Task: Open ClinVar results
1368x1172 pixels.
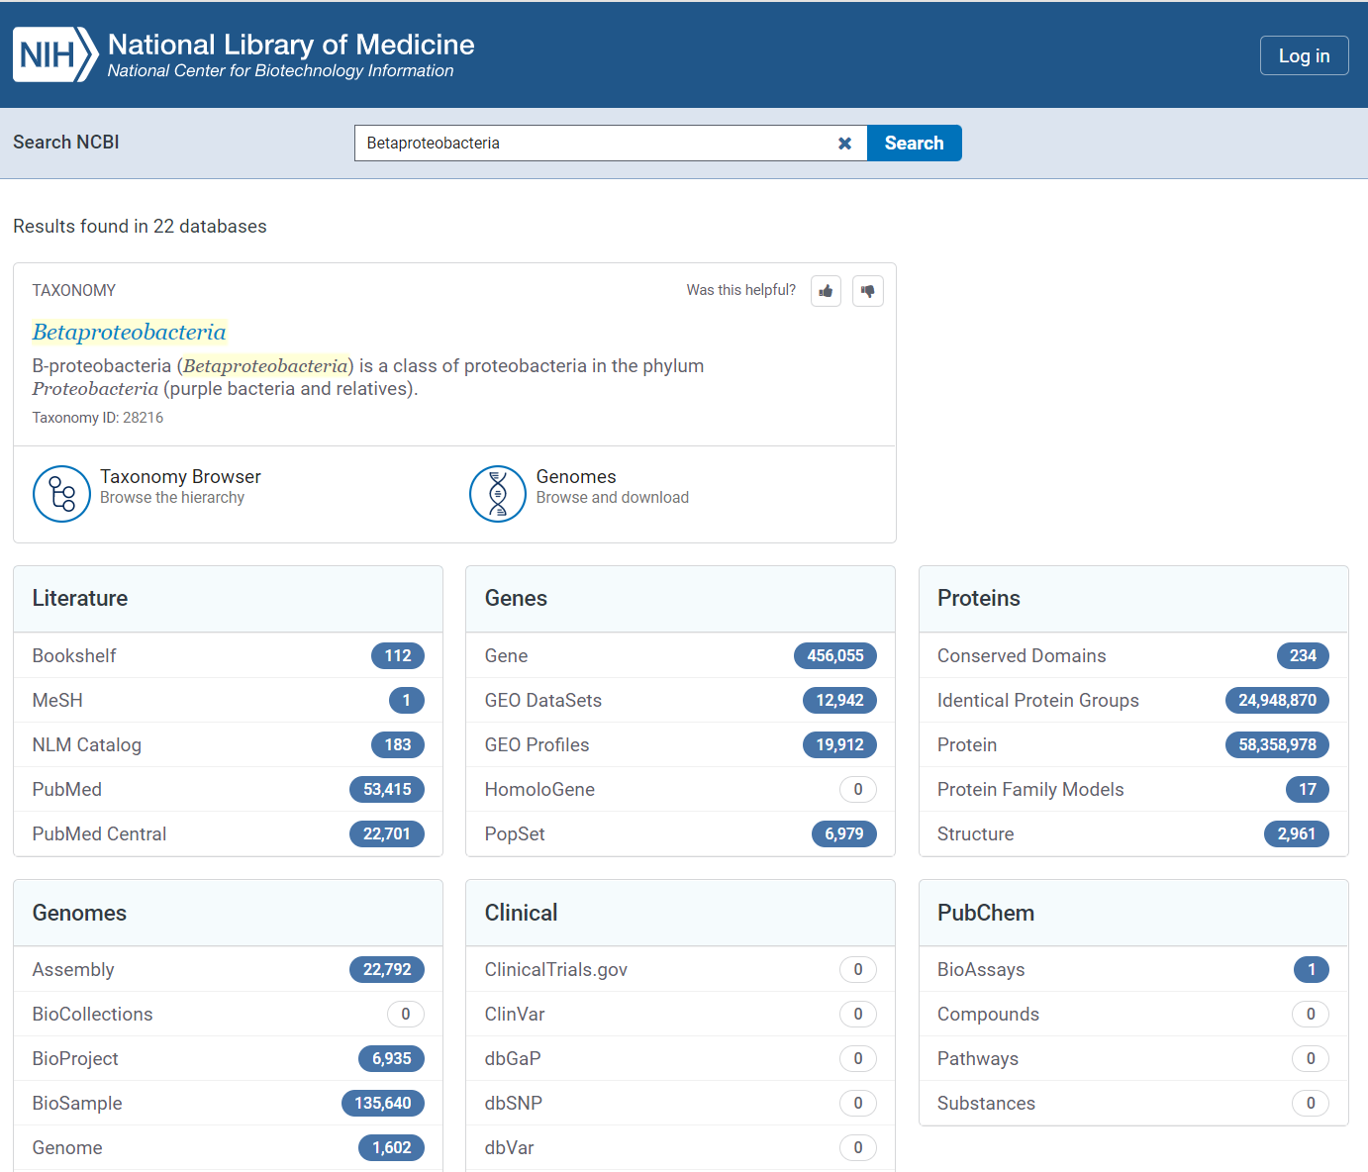Action: click(680, 1014)
